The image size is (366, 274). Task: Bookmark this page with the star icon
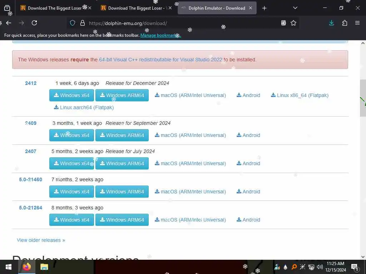tap(293, 23)
